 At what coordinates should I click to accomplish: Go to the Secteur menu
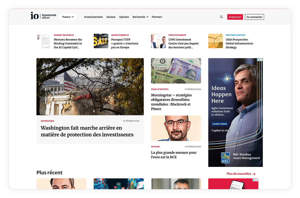[111, 17]
